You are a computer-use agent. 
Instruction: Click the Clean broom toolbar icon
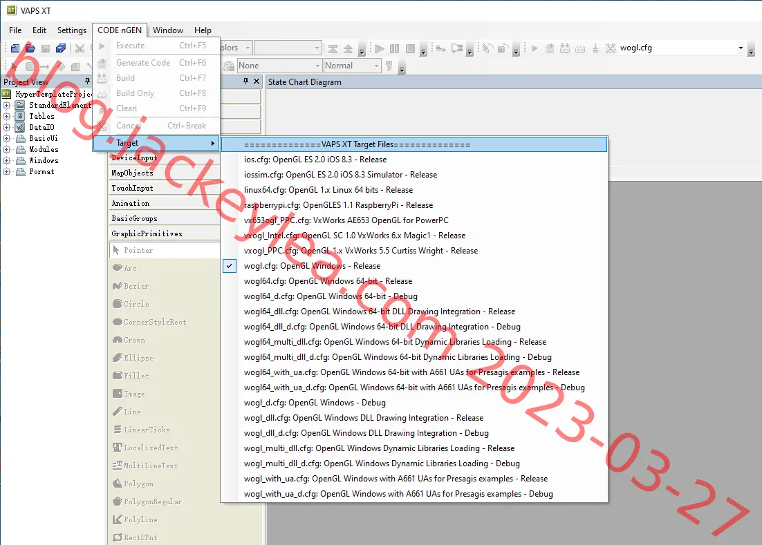tap(595, 48)
